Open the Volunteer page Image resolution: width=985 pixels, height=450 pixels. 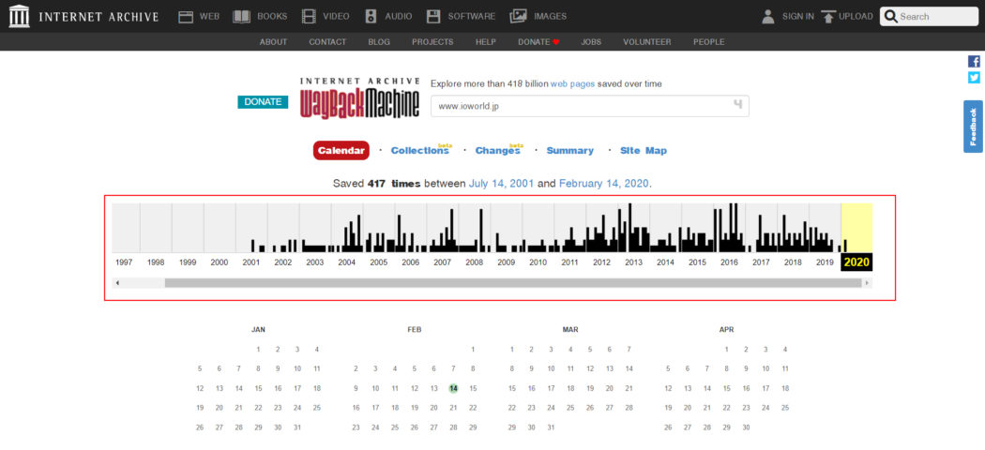(x=647, y=42)
